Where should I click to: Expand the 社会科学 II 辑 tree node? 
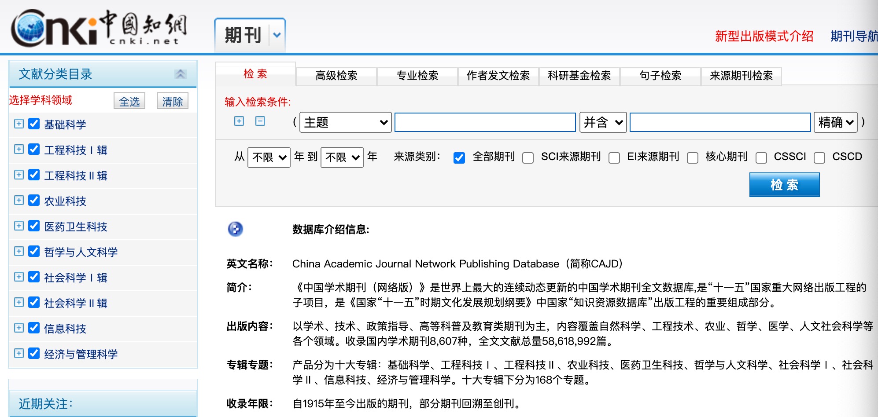coord(19,302)
